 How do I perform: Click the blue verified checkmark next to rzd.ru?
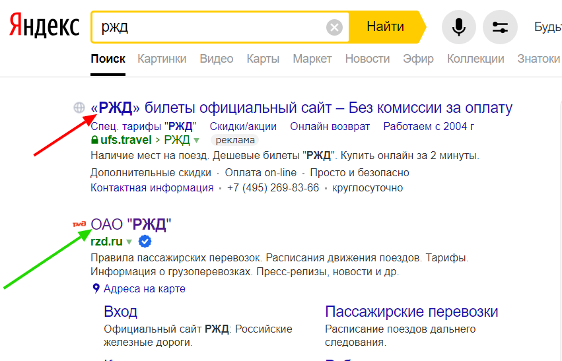click(145, 242)
